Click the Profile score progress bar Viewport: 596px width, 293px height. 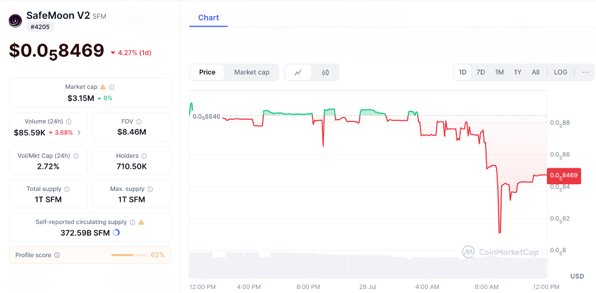coord(129,255)
